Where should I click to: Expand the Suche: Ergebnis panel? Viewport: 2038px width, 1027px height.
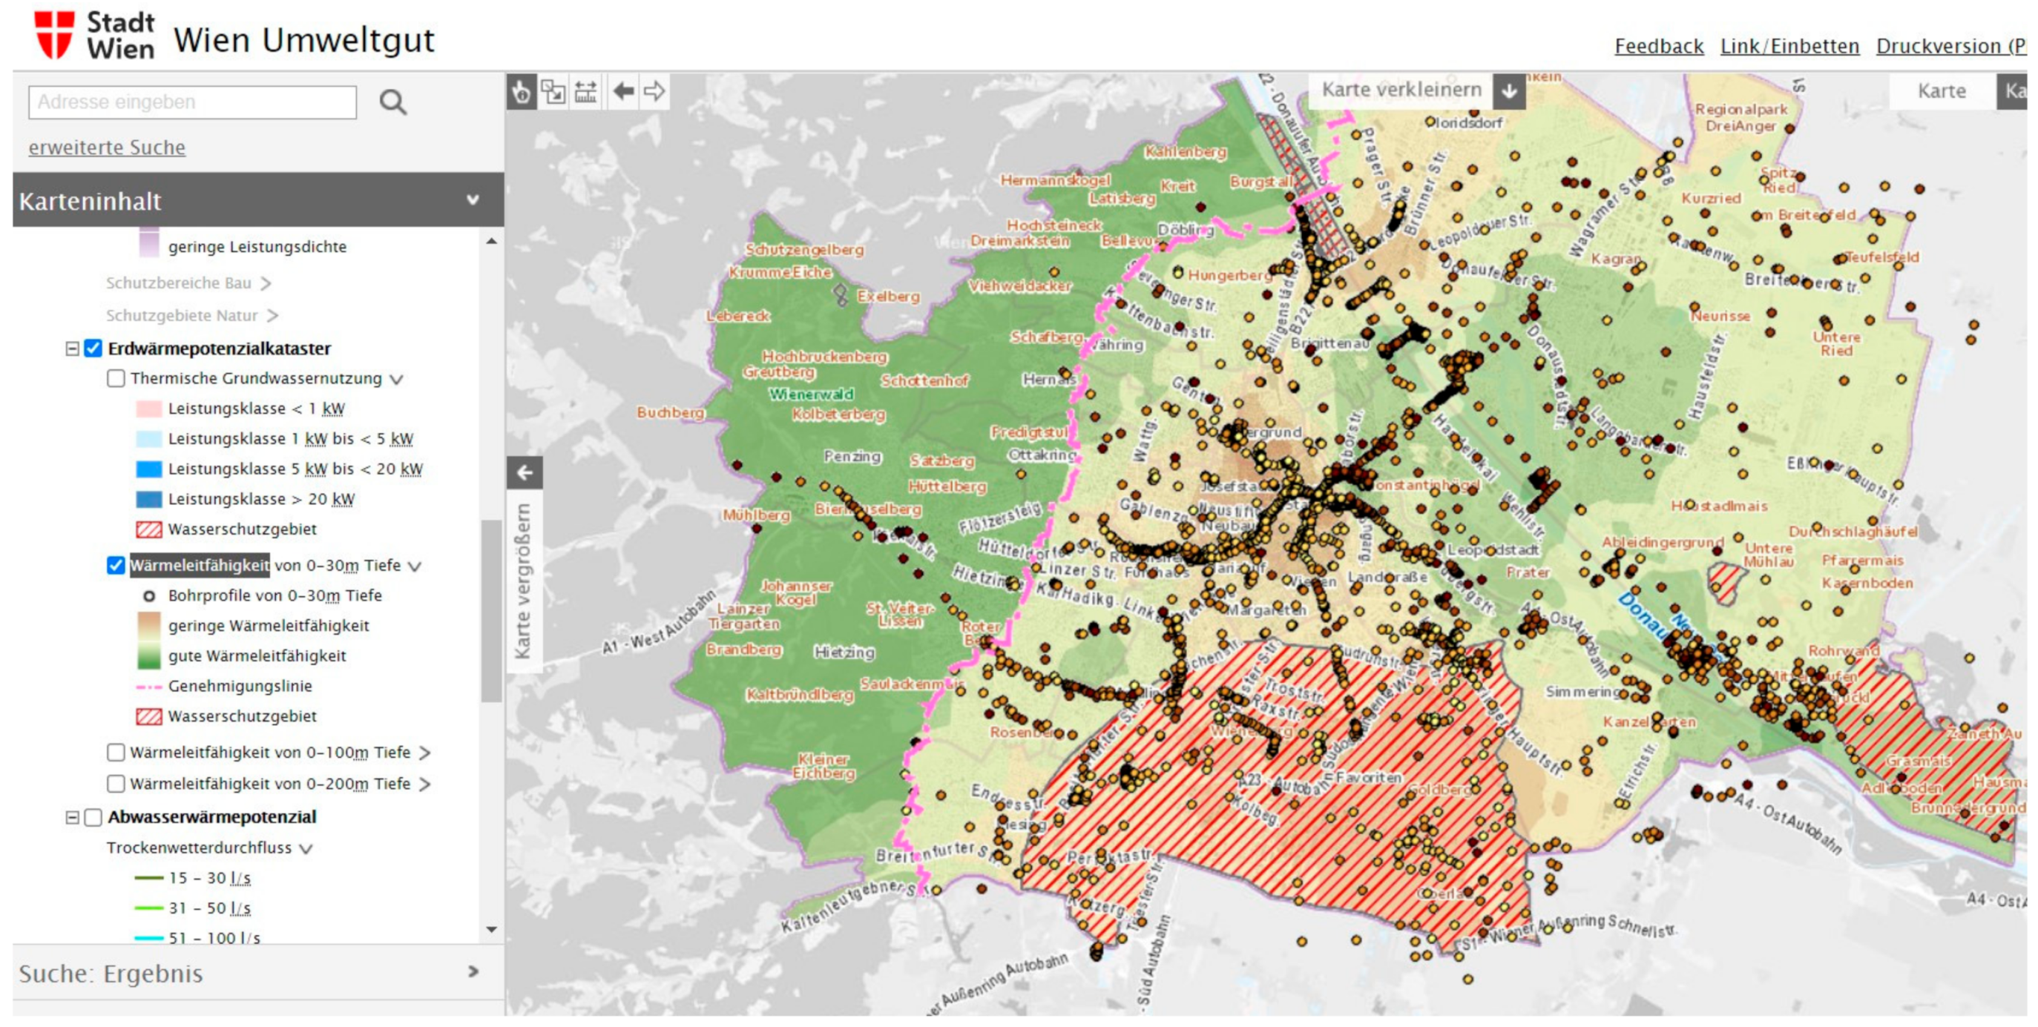point(473,971)
